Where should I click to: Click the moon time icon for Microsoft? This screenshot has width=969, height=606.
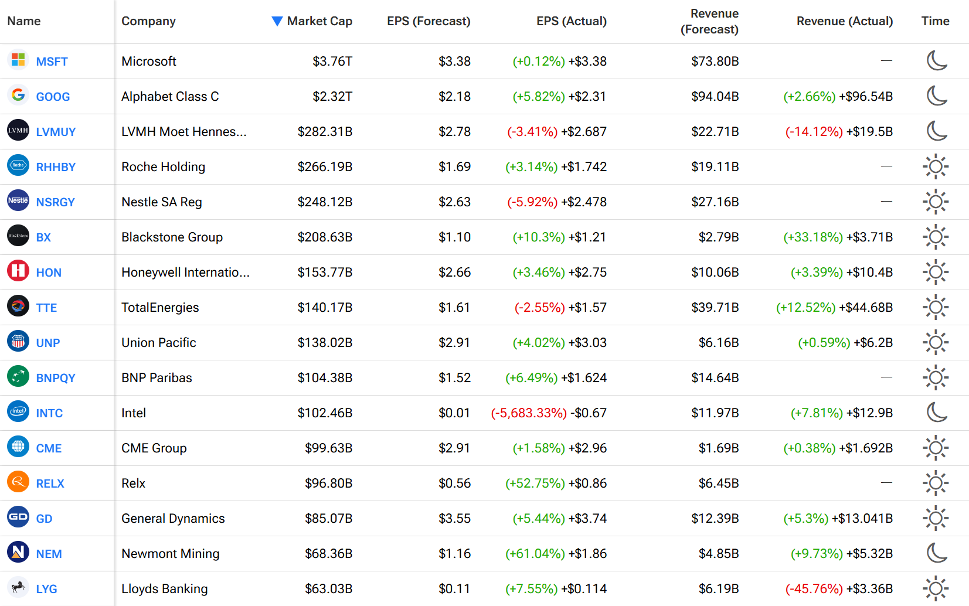pyautogui.click(x=936, y=60)
